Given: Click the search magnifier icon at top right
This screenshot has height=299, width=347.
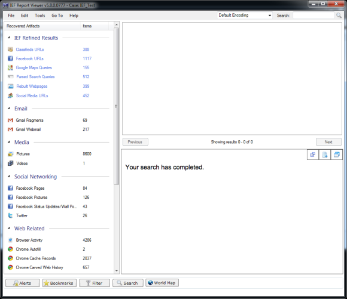Looking at the screenshot, I should [339, 16].
